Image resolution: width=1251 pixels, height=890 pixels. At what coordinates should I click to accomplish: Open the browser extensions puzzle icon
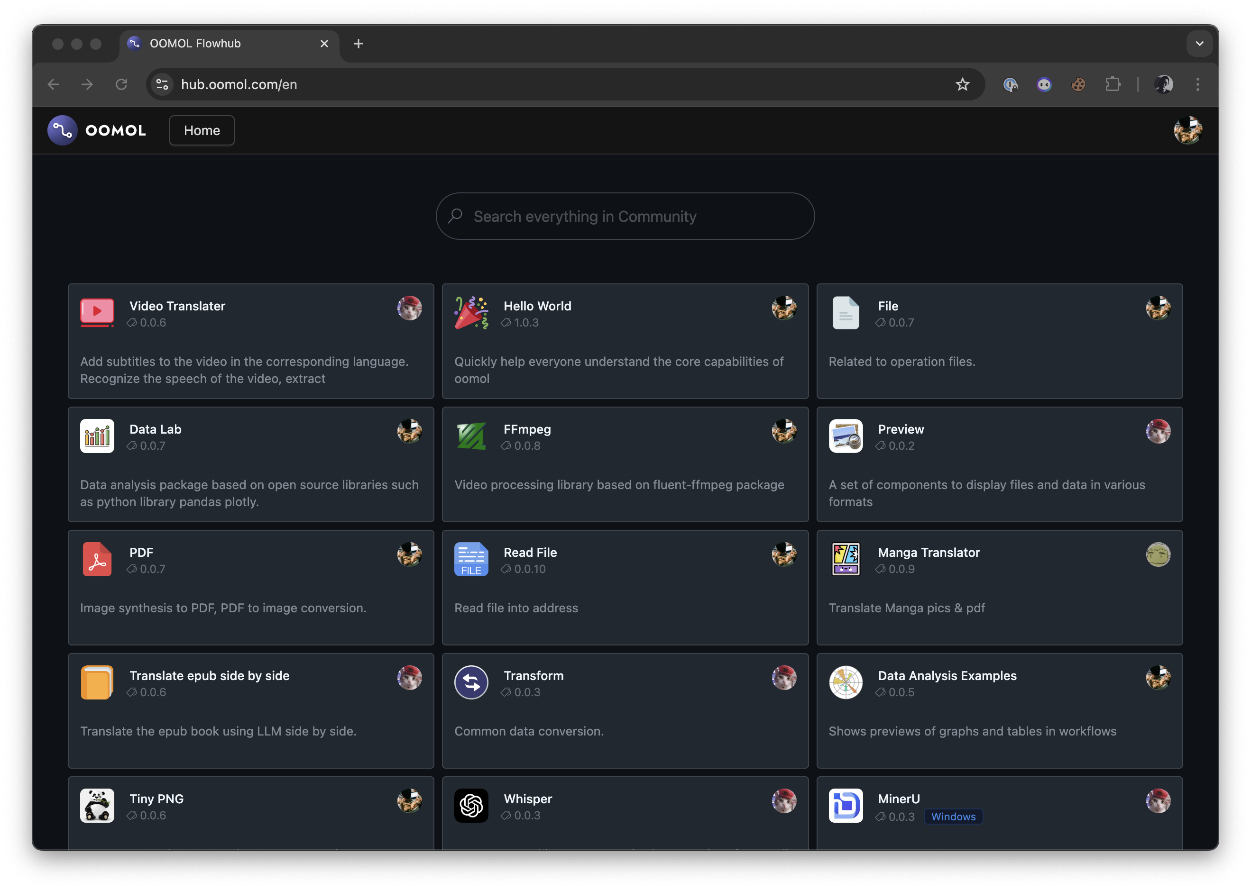1112,84
